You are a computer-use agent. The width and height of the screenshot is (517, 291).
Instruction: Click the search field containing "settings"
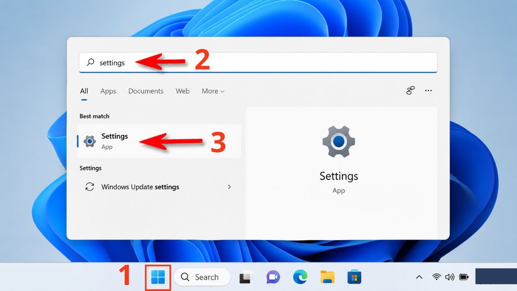click(x=258, y=63)
